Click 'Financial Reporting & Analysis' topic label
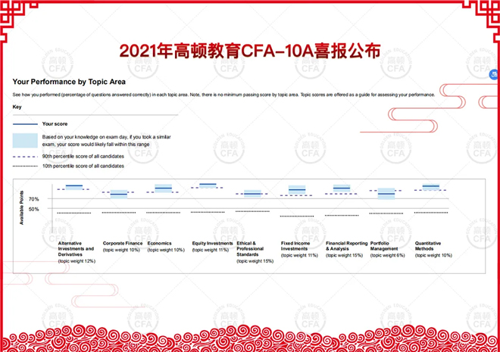The width and height of the screenshot is (500, 352). [347, 246]
